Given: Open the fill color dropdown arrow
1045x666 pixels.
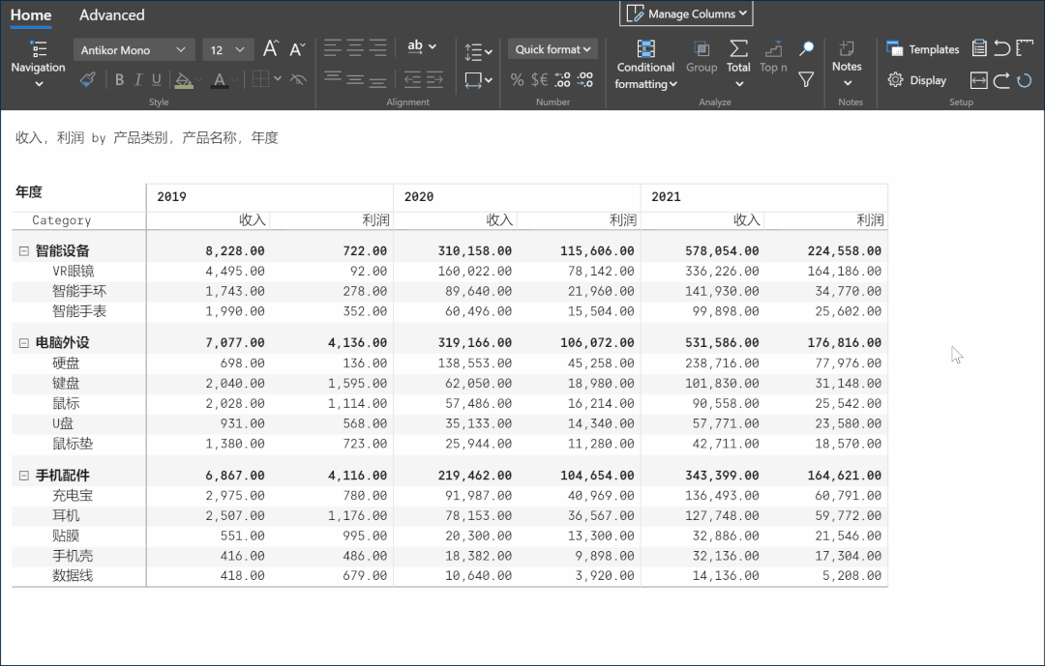Looking at the screenshot, I should tap(198, 80).
